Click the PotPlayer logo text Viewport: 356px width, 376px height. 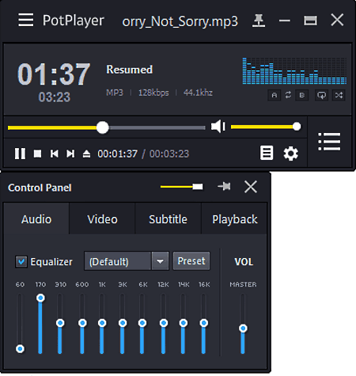(74, 21)
